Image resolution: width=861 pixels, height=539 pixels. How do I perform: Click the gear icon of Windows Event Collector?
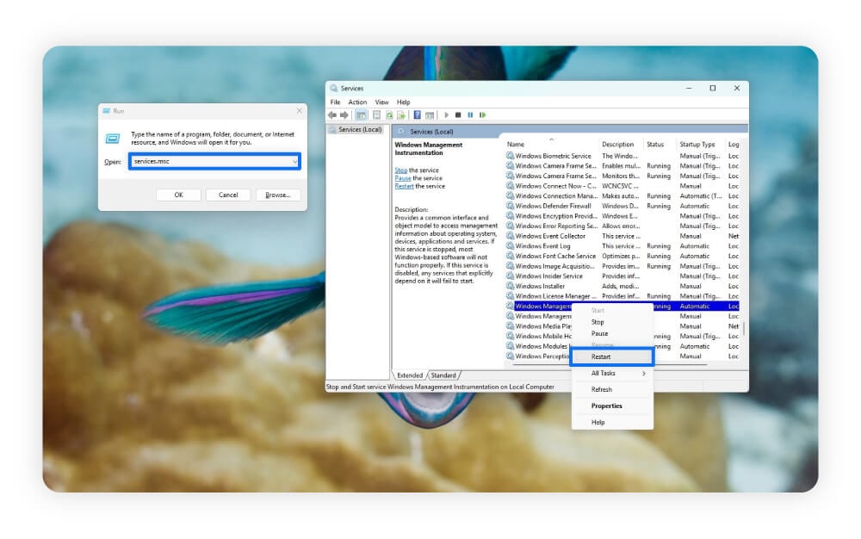click(510, 236)
